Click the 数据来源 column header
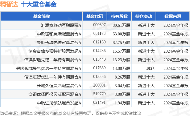This screenshot has height=116, width=190. (x=173, y=16)
